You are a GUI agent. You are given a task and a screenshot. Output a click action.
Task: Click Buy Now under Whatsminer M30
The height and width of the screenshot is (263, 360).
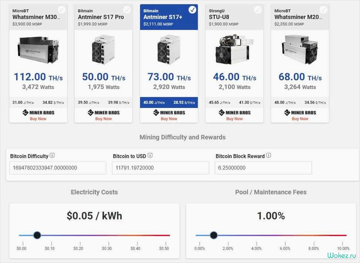pos(38,119)
